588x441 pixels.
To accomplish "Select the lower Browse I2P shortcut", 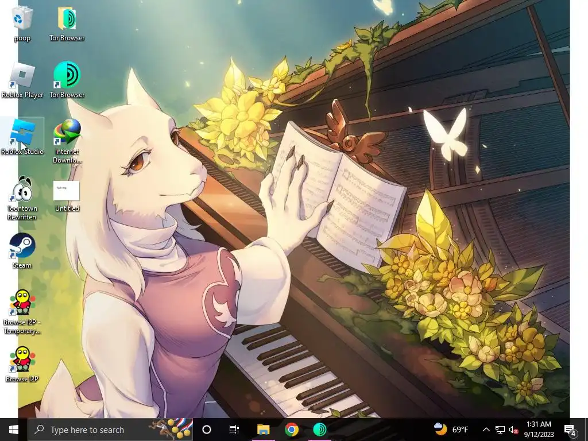I will point(22,365).
